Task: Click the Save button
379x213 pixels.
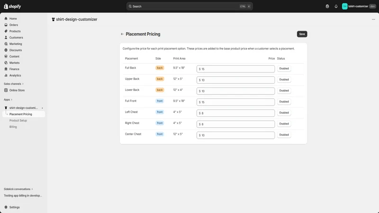Action: click(302, 34)
